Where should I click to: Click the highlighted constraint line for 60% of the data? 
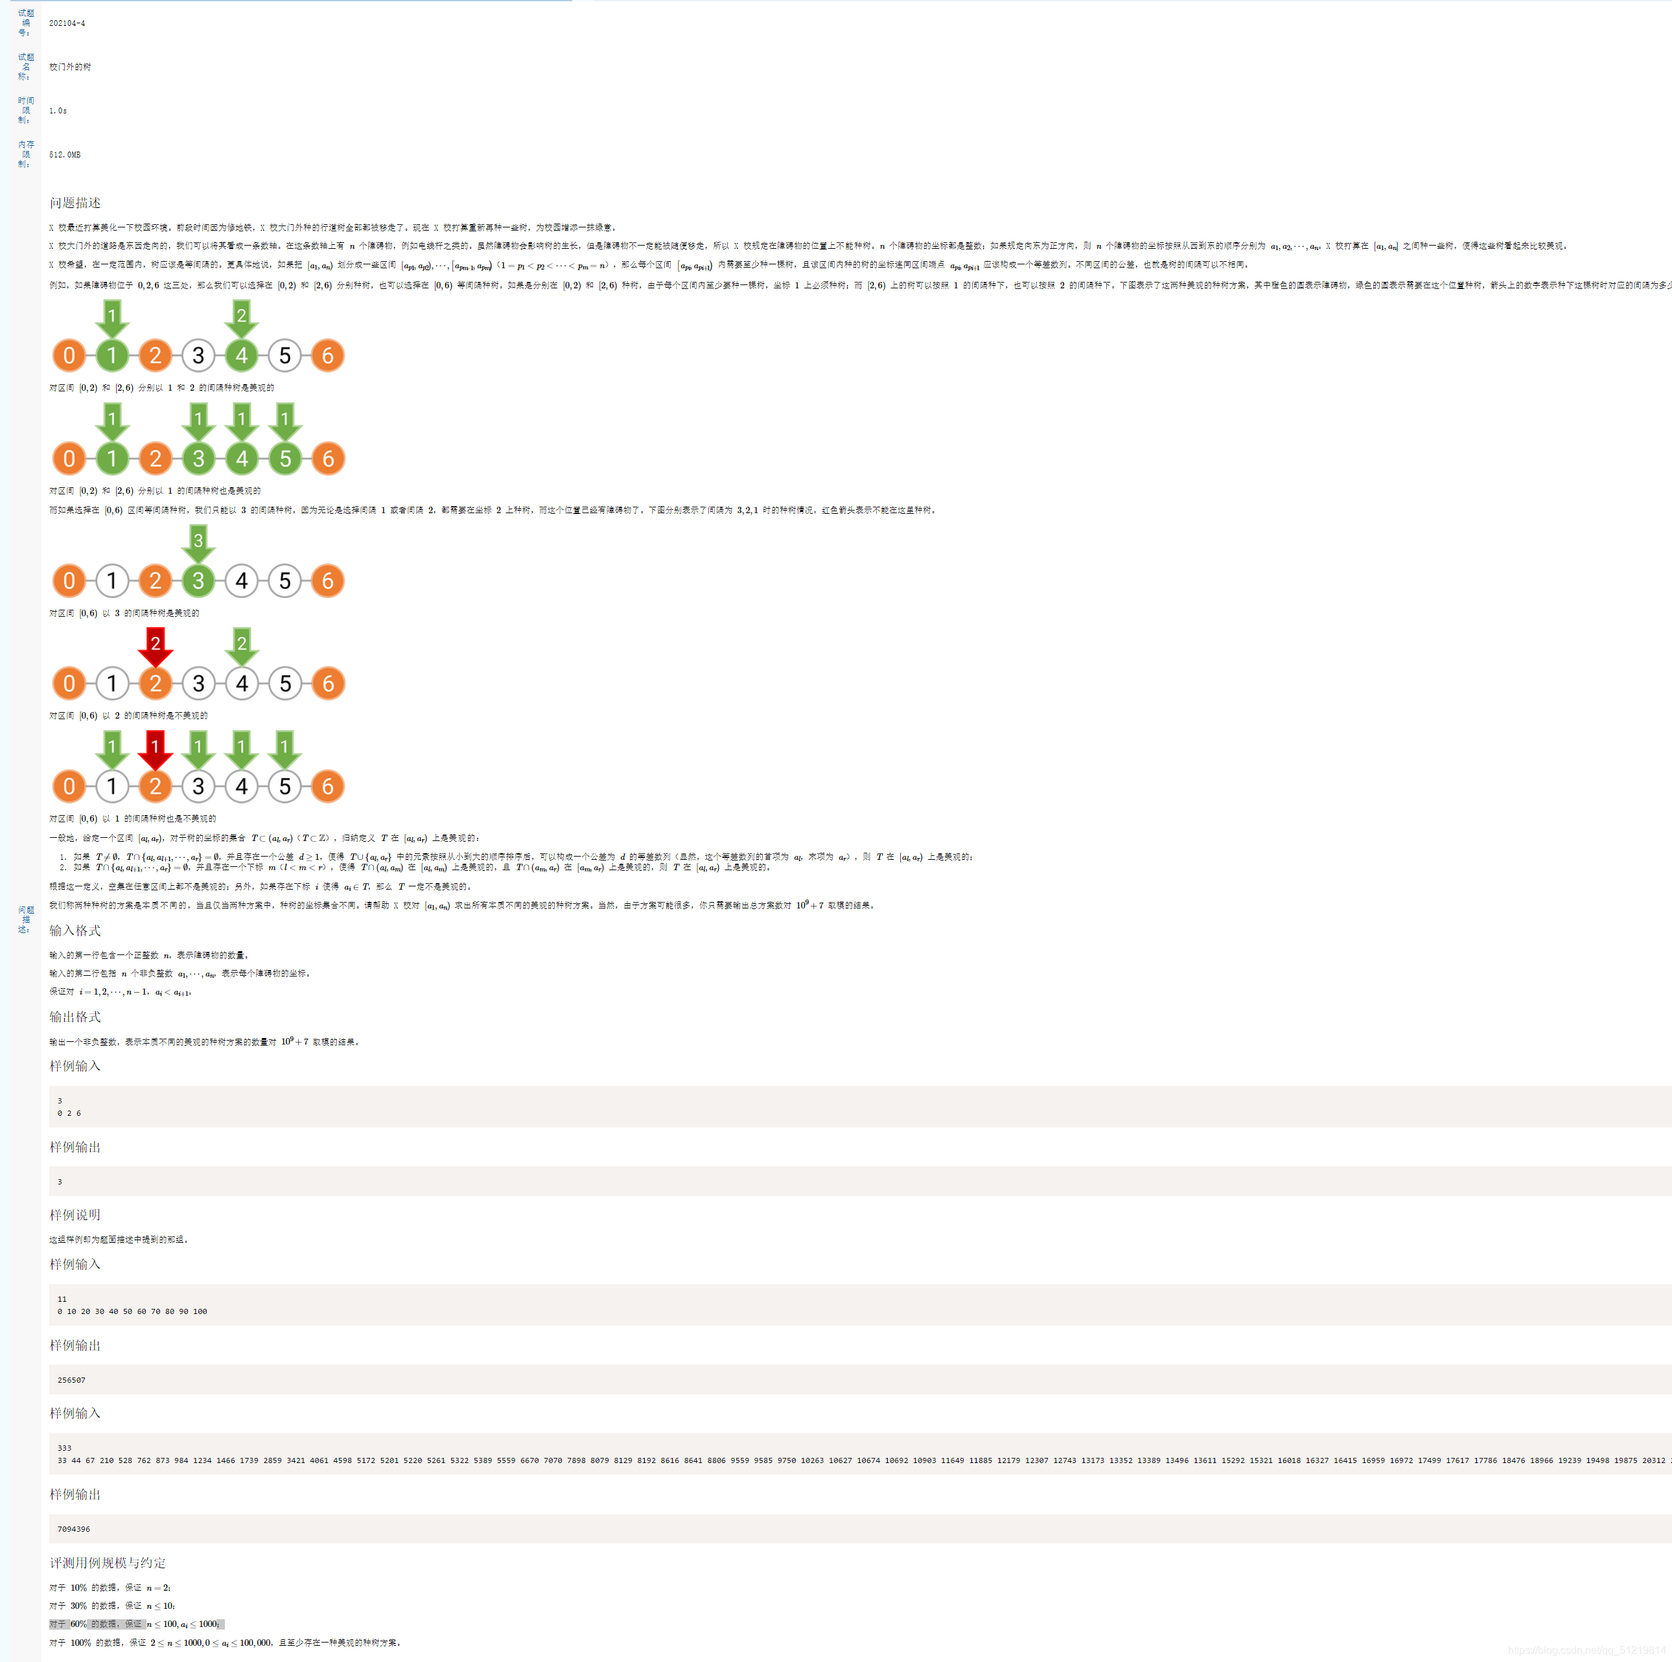pyautogui.click(x=136, y=1624)
